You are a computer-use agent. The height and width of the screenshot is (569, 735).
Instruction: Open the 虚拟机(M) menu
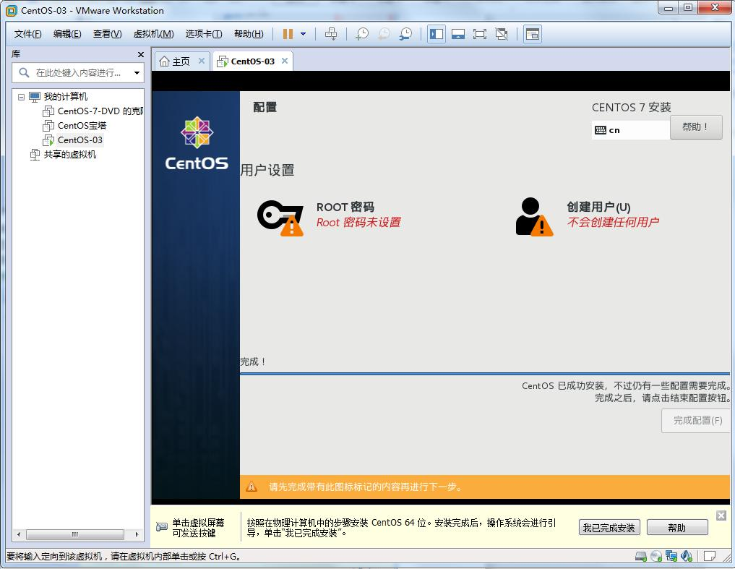(x=153, y=34)
